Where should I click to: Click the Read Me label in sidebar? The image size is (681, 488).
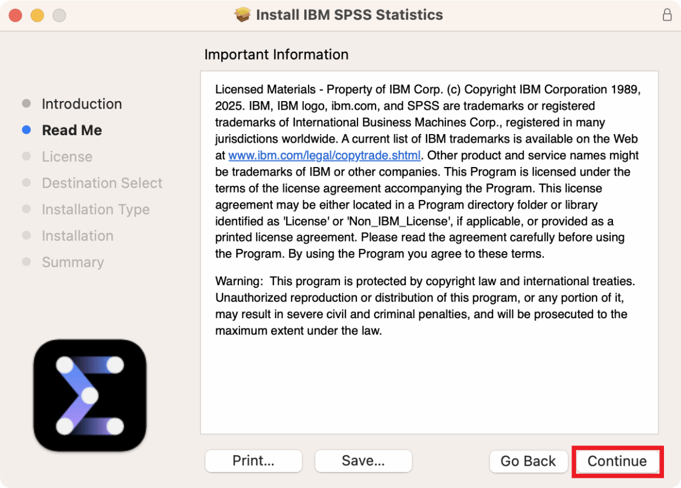[x=72, y=130]
